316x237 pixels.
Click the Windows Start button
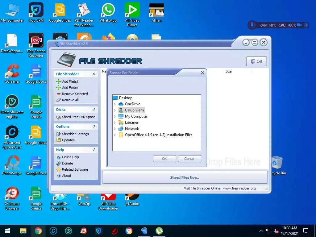click(x=7, y=231)
